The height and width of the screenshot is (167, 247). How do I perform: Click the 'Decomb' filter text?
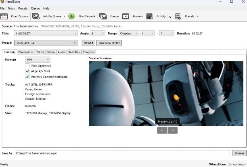(x=30, y=106)
